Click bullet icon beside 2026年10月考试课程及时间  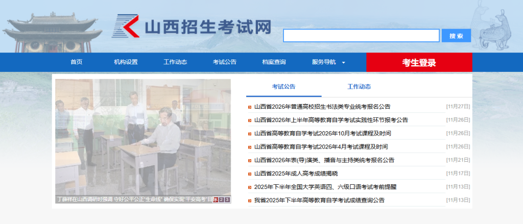250,134
